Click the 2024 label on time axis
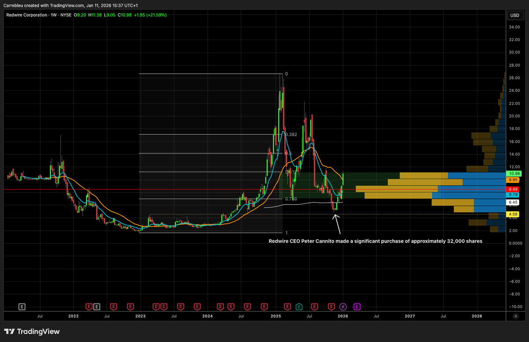 coord(207,316)
